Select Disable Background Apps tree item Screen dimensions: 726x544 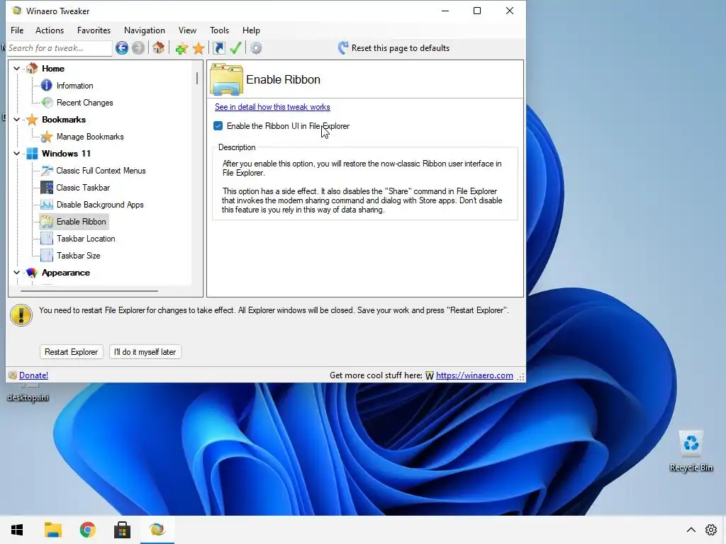100,205
